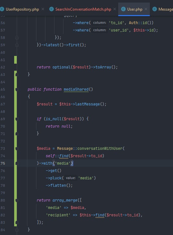
Task: Collapse the $media statement at line 73
Action: [17, 149]
